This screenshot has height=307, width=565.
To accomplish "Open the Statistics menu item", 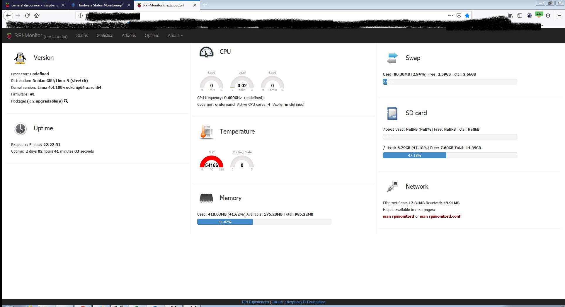I will point(105,35).
